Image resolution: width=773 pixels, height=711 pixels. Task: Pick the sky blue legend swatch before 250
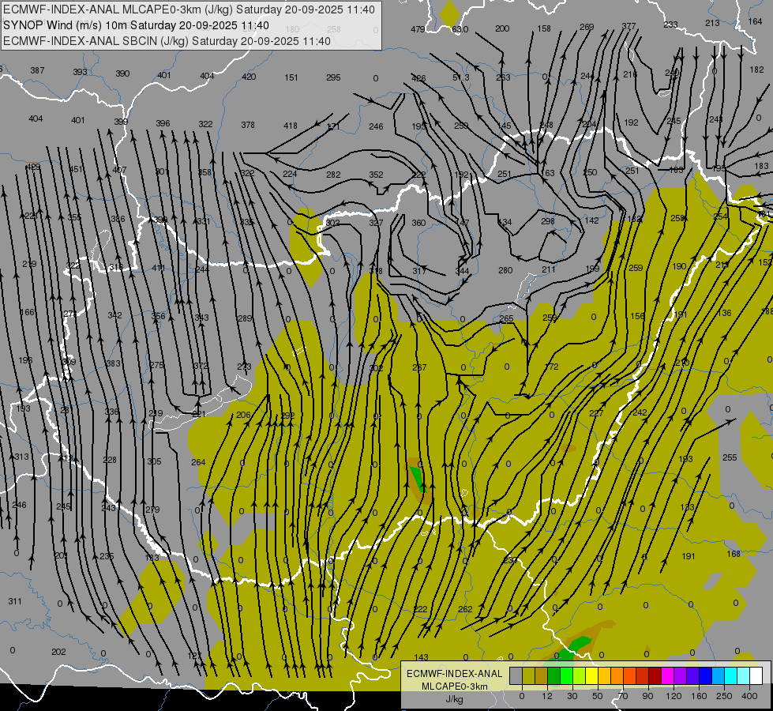coord(719,675)
